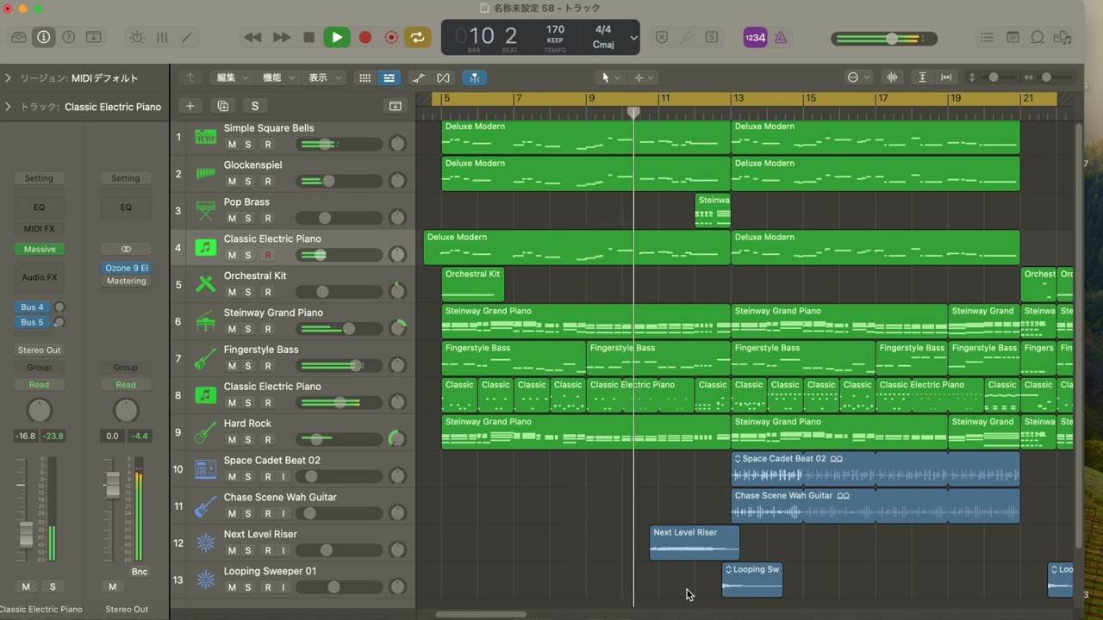Expand the リージョン: MIDIデフォルト section
Screen dimensions: 1103x620
(8, 78)
